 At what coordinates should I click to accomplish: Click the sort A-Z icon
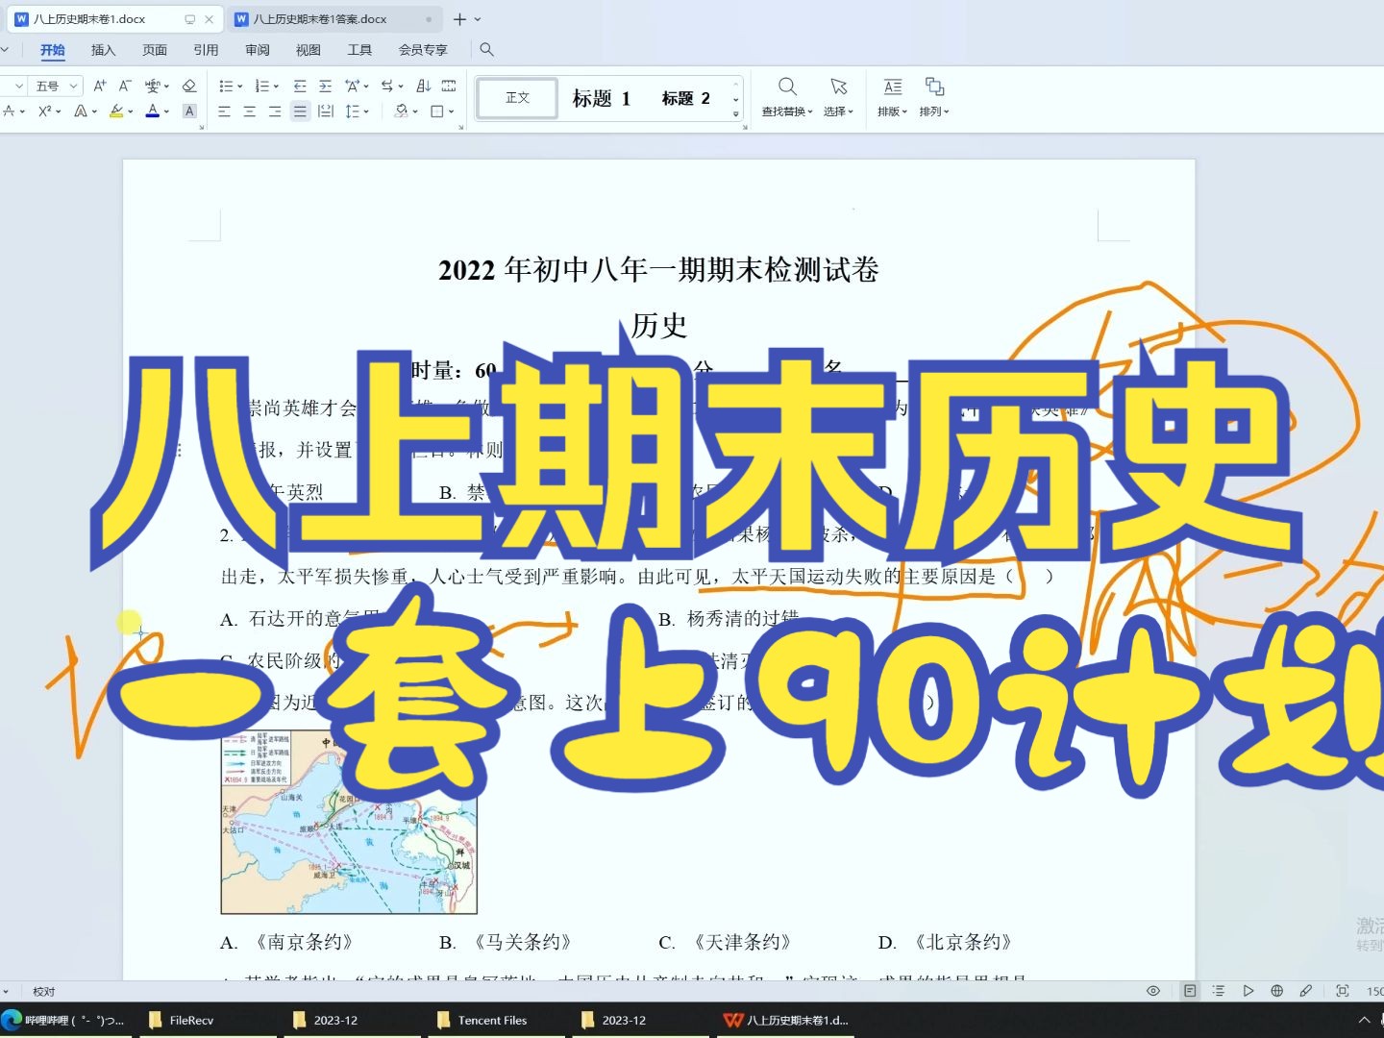point(424,86)
